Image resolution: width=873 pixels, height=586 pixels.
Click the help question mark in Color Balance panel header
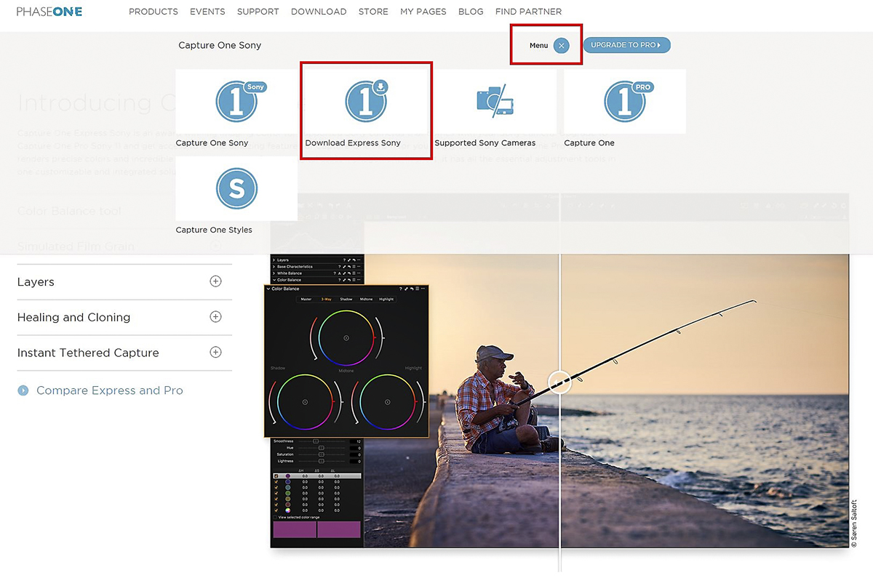click(x=400, y=289)
